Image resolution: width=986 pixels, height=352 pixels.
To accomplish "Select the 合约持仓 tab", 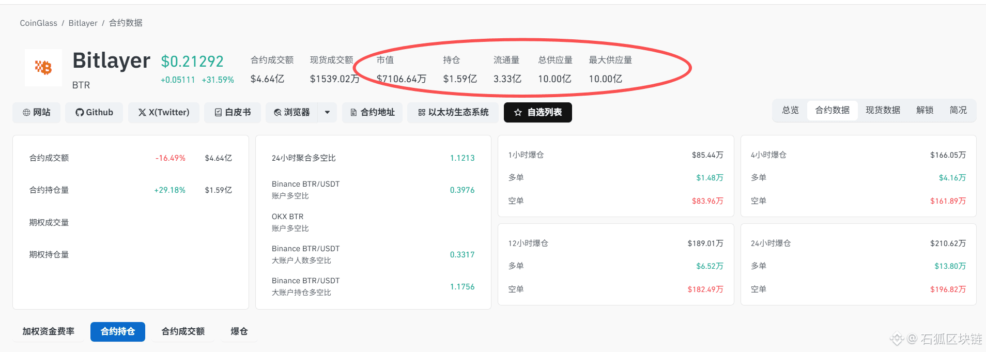I will [118, 332].
